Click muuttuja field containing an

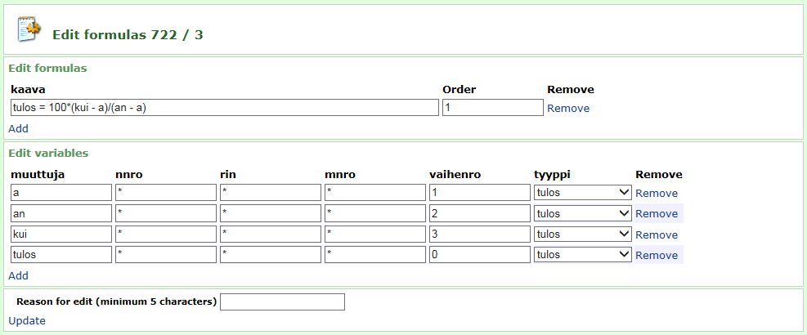tap(61, 213)
